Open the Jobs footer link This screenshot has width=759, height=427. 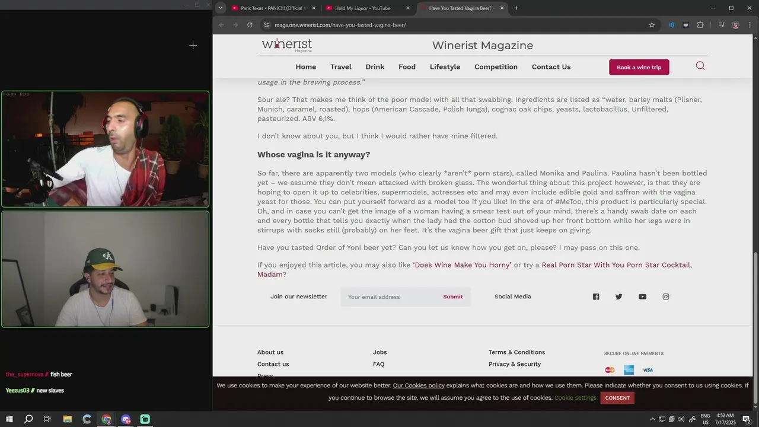[x=379, y=352]
